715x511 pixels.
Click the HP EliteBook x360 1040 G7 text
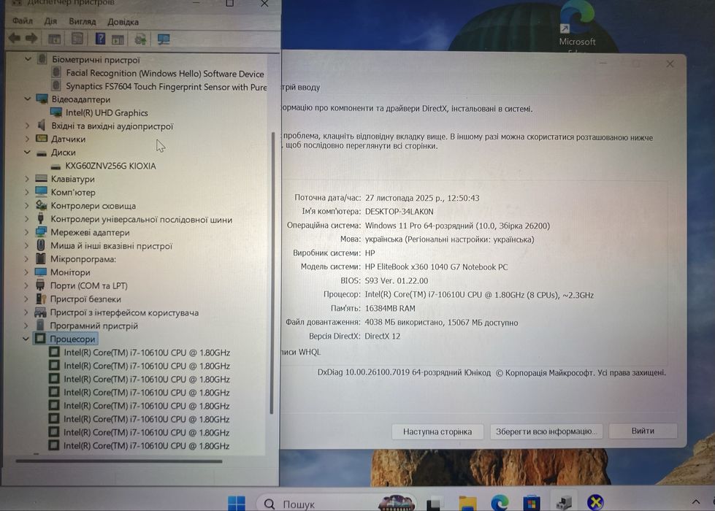coord(436,266)
